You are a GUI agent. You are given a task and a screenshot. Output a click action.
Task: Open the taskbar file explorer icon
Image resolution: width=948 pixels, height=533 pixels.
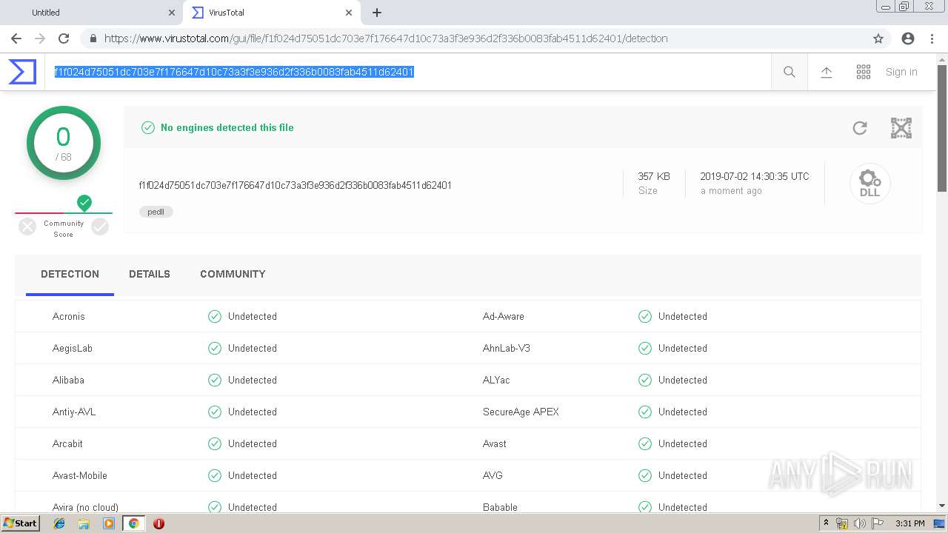tap(84, 523)
